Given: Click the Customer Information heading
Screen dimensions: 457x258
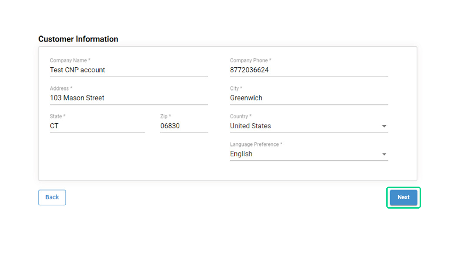Looking at the screenshot, I should pyautogui.click(x=78, y=39).
